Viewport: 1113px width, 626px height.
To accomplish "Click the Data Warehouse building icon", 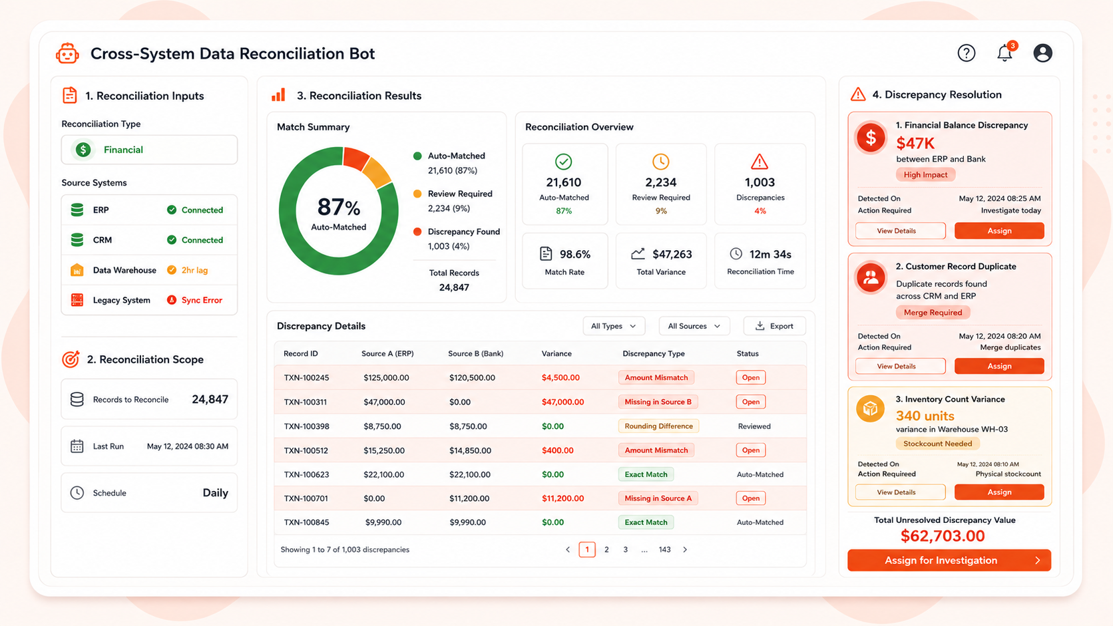I will [77, 270].
